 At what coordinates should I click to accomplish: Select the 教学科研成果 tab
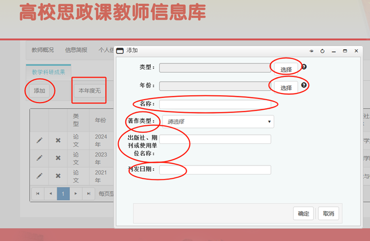(x=48, y=71)
